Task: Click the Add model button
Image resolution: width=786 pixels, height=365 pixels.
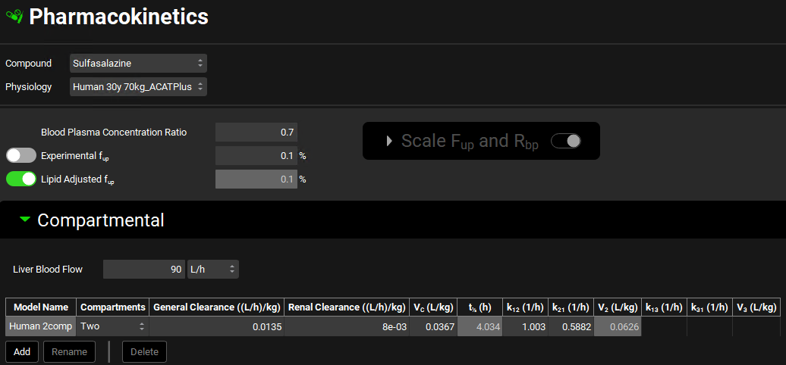Action: [21, 352]
